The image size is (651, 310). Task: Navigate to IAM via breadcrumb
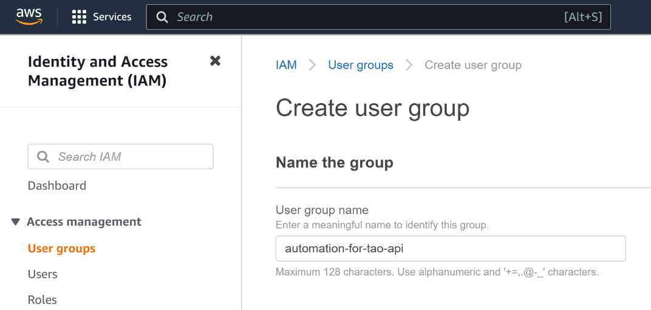point(286,65)
